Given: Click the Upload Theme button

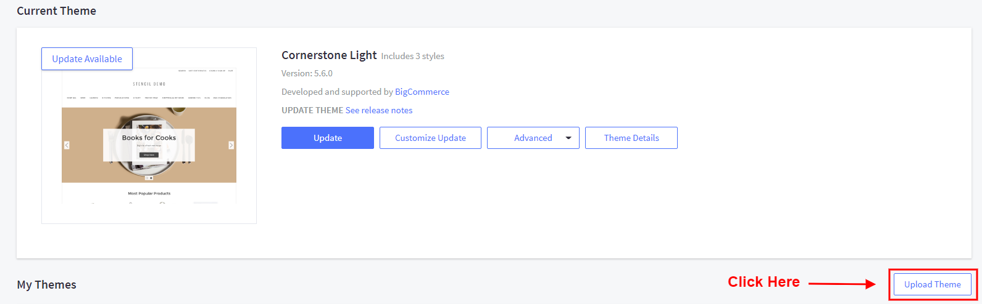Looking at the screenshot, I should pos(932,284).
